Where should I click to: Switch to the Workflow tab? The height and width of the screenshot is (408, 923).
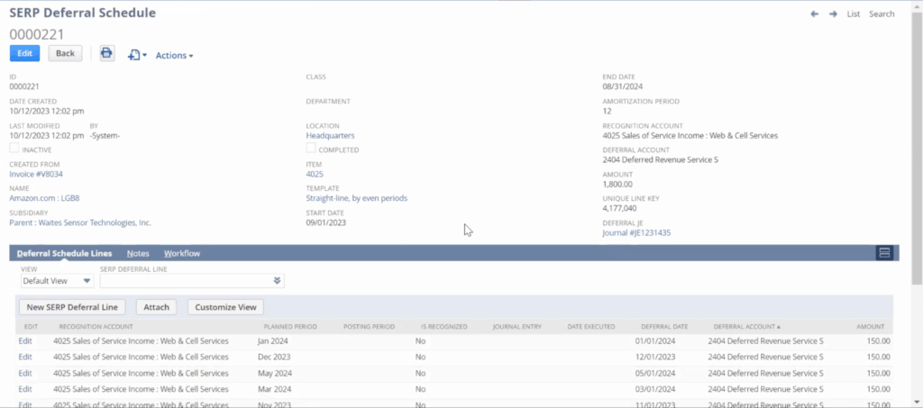182,254
